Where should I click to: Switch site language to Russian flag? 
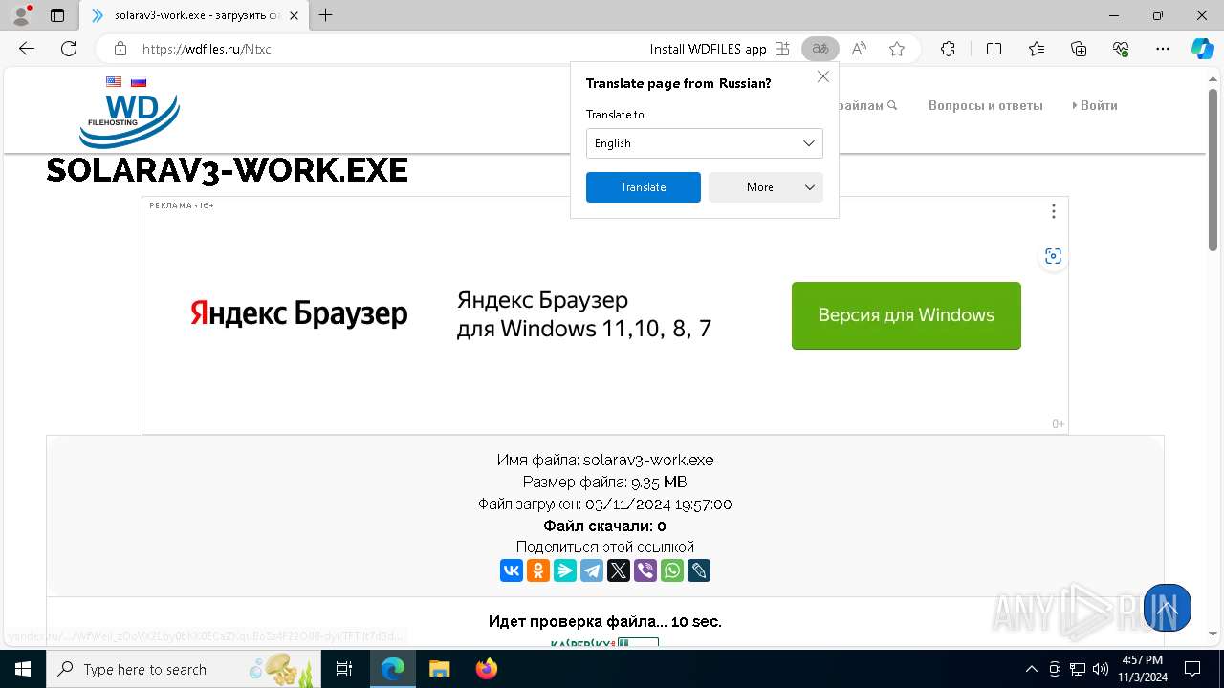coord(139,82)
